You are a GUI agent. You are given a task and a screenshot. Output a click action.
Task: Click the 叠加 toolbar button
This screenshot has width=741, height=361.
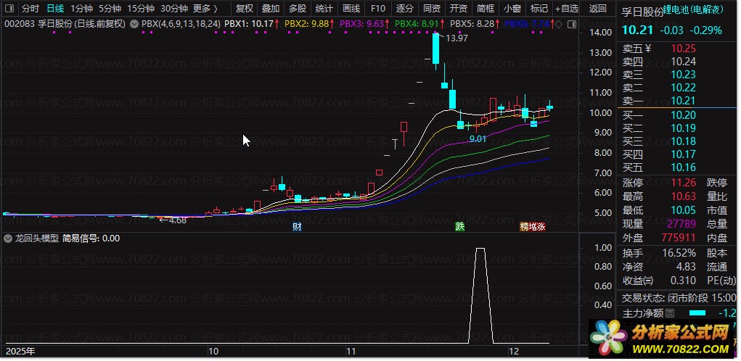pyautogui.click(x=271, y=9)
